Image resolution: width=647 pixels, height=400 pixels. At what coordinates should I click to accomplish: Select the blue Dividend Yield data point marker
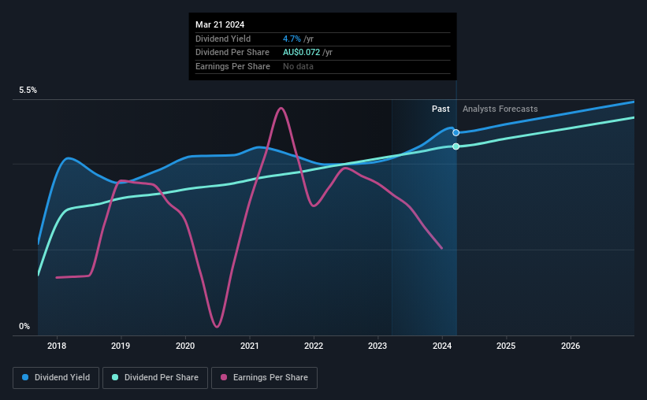point(456,133)
